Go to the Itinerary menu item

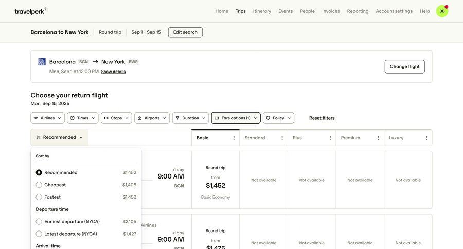262,11
